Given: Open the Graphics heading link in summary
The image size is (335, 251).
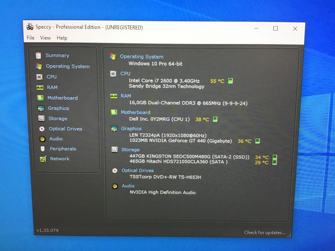Looking at the screenshot, I should pyautogui.click(x=131, y=129).
